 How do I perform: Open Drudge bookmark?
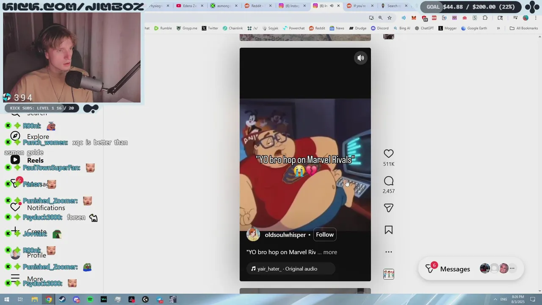point(358,28)
